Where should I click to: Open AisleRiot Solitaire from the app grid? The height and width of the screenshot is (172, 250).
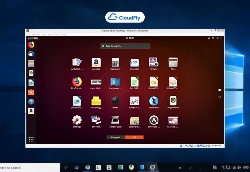click(x=77, y=64)
